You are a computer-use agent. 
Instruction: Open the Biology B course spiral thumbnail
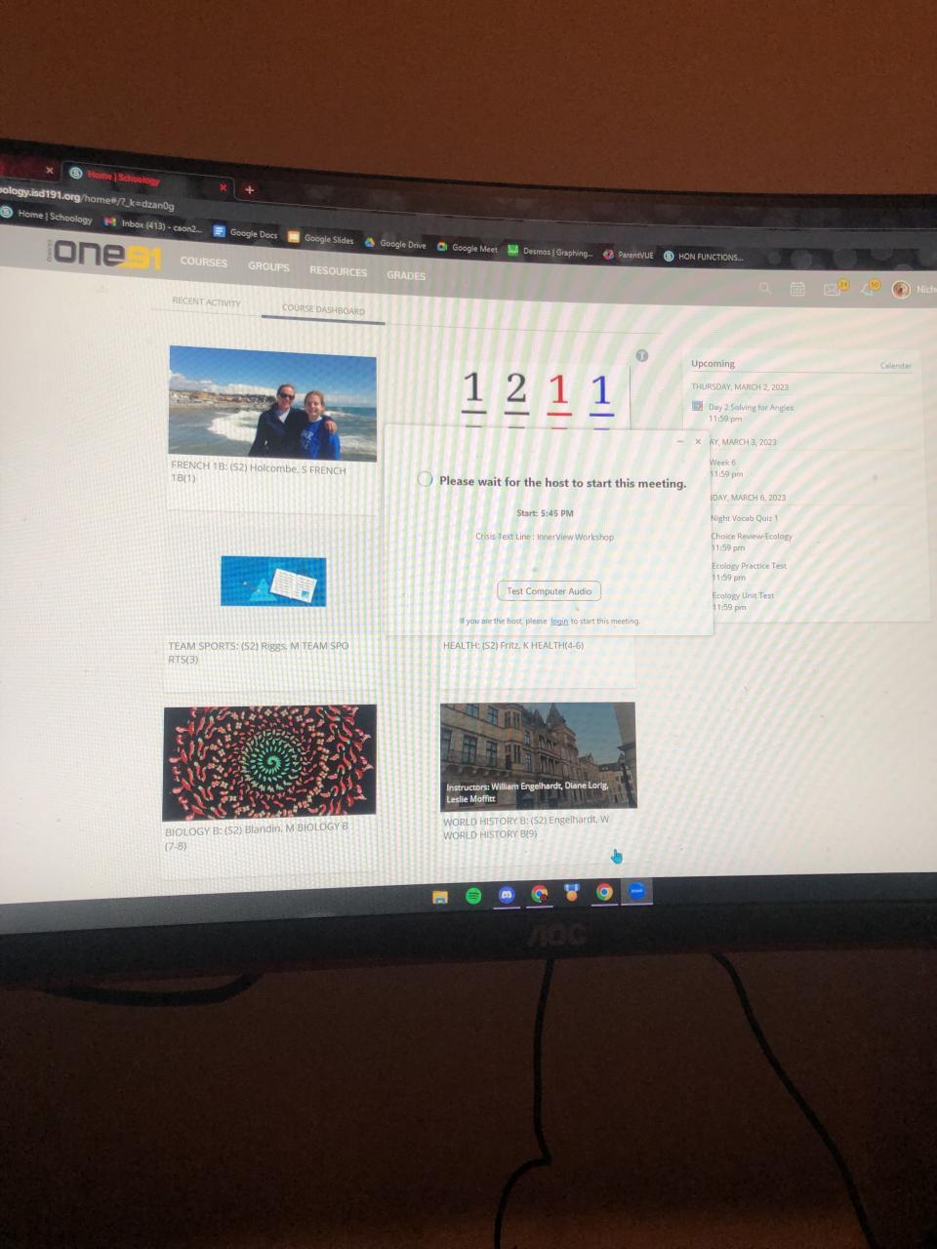click(x=269, y=762)
